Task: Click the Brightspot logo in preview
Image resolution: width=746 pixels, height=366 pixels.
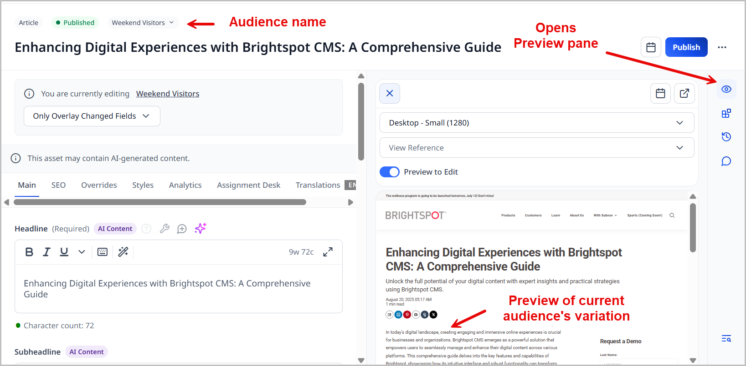Action: (x=416, y=215)
